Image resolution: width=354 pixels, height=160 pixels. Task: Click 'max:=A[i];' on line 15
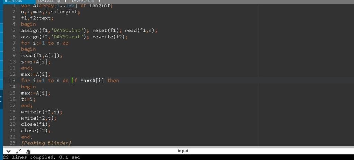pyautogui.click(x=36, y=93)
